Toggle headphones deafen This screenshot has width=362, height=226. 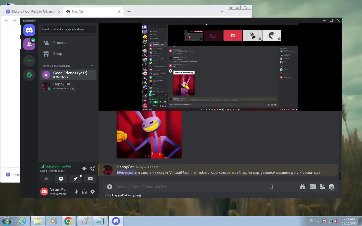(x=84, y=192)
